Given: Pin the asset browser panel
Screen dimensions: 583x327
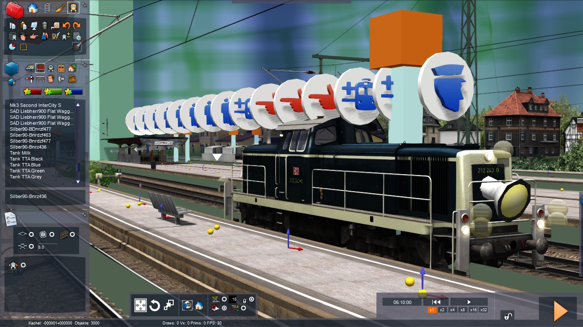Looking at the screenshot, I should click(x=85, y=64).
